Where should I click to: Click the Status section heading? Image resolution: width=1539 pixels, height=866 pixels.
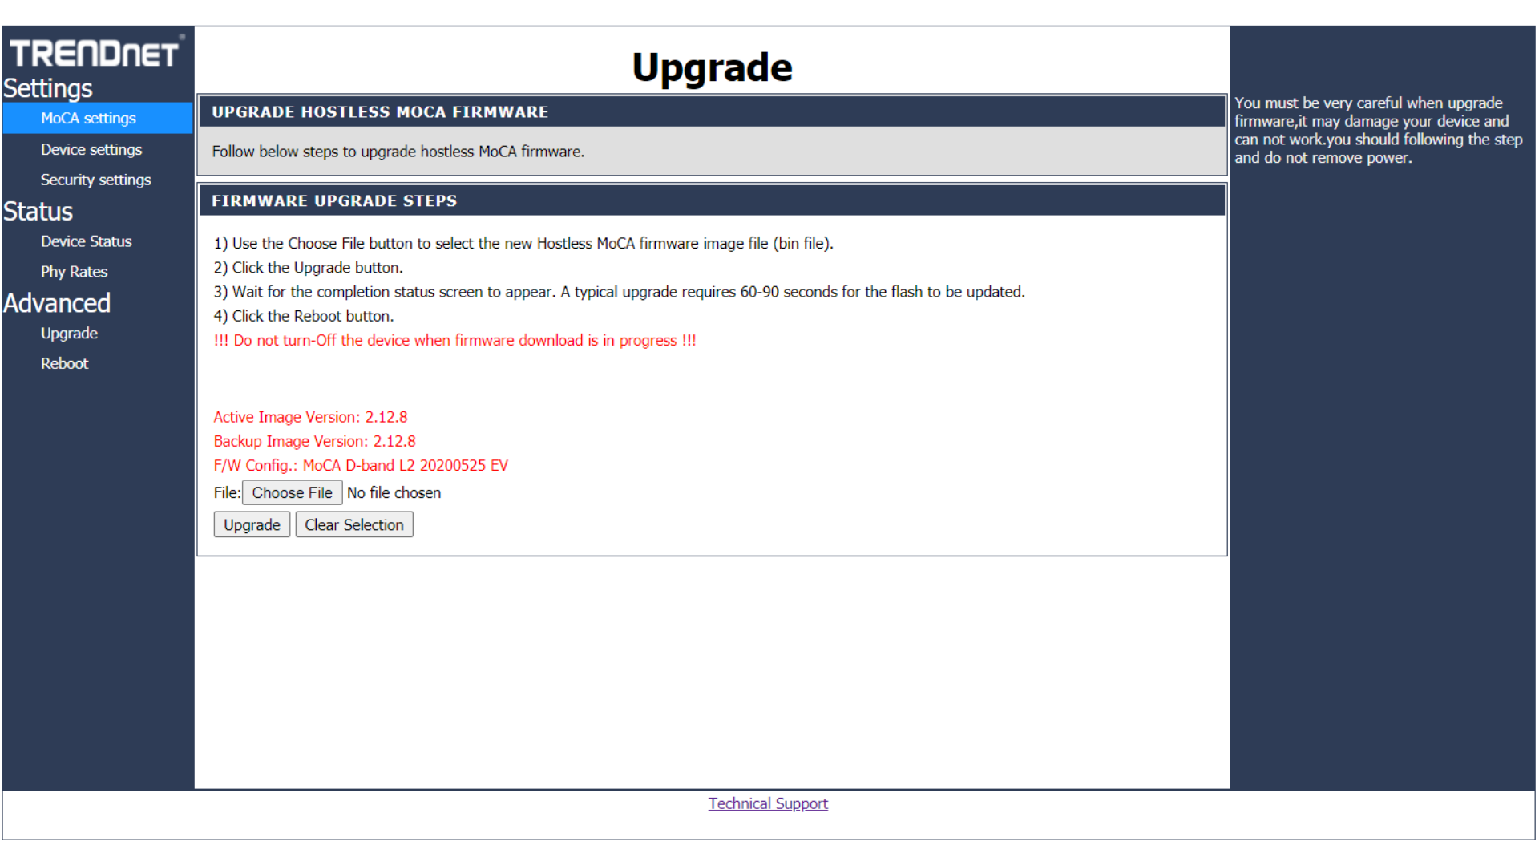(38, 212)
